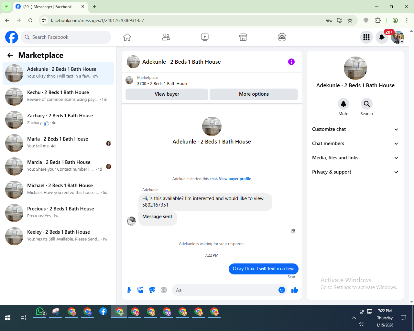
Task: Open WhatsApp from Windows taskbar
Action: (40, 312)
